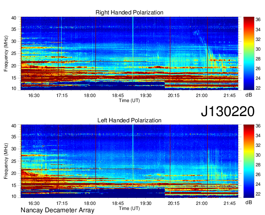Click the 'Left Handed Polarization' title
This screenshot has height=215, width=265.
(129, 120)
